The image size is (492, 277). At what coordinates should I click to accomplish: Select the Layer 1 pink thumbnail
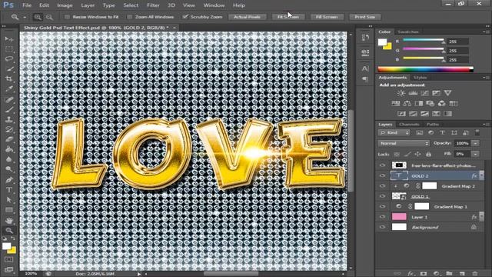tap(399, 217)
